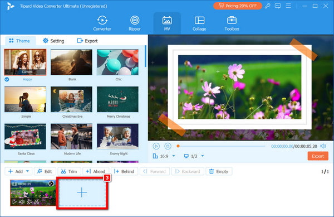Viewport: 334px width, 217px height.
Task: Open the Ripper module
Action: (x=135, y=23)
